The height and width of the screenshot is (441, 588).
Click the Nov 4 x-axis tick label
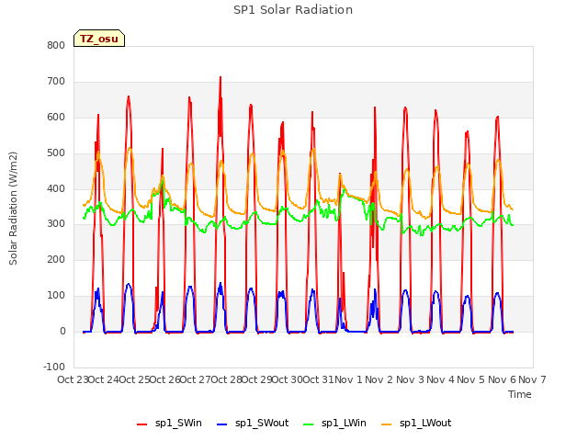coord(440,379)
